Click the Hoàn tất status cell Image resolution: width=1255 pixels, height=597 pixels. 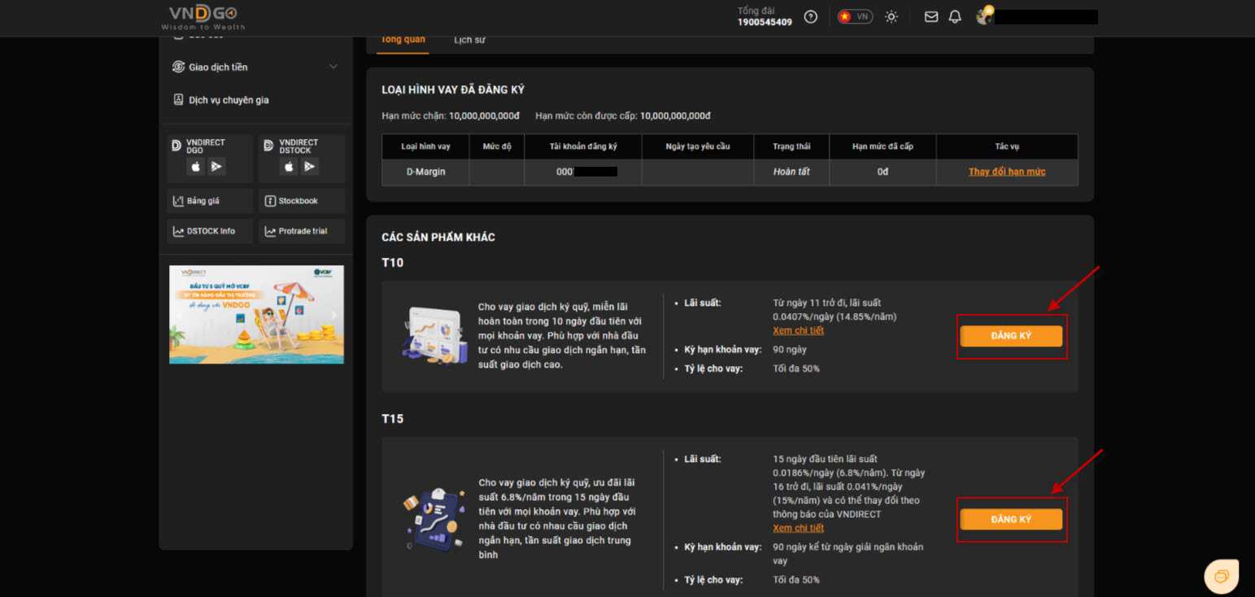click(x=791, y=172)
